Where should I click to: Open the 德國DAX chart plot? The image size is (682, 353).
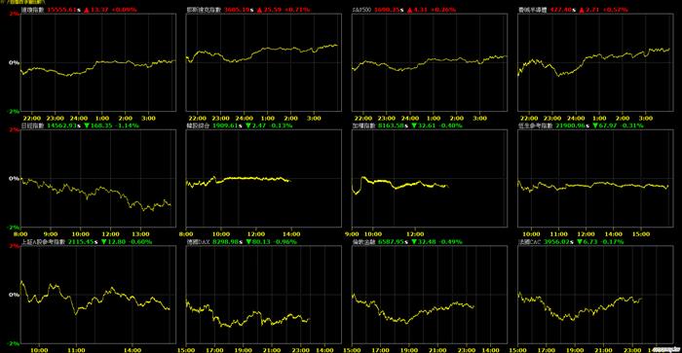coord(264,295)
